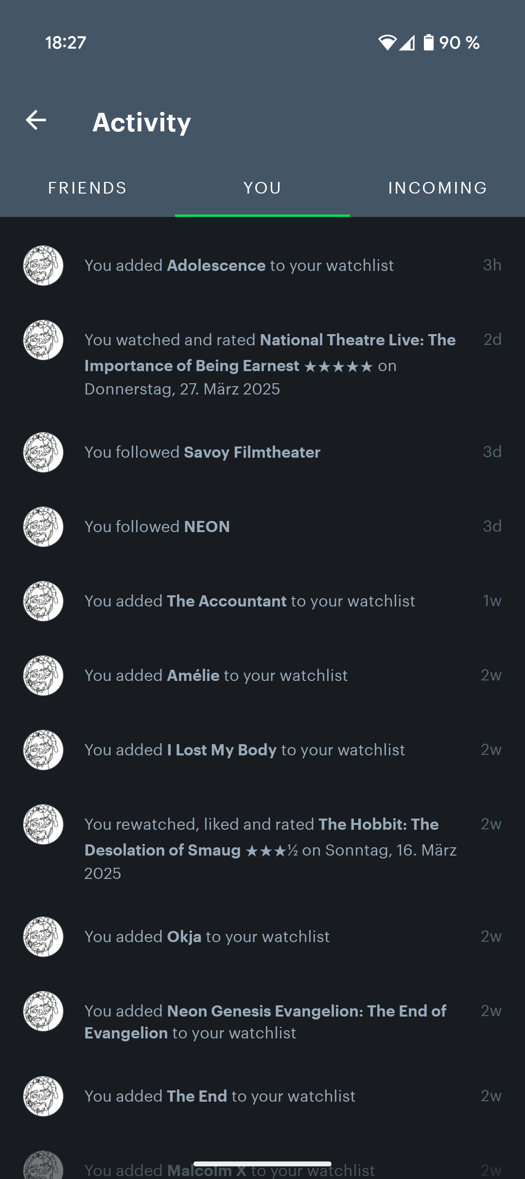The image size is (525, 1179).
Task: Open National Theatre Live film link
Action: pos(270,353)
